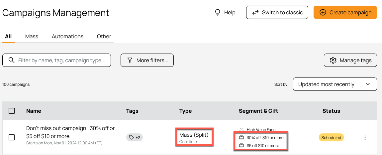Click the Create campaign button

point(345,12)
